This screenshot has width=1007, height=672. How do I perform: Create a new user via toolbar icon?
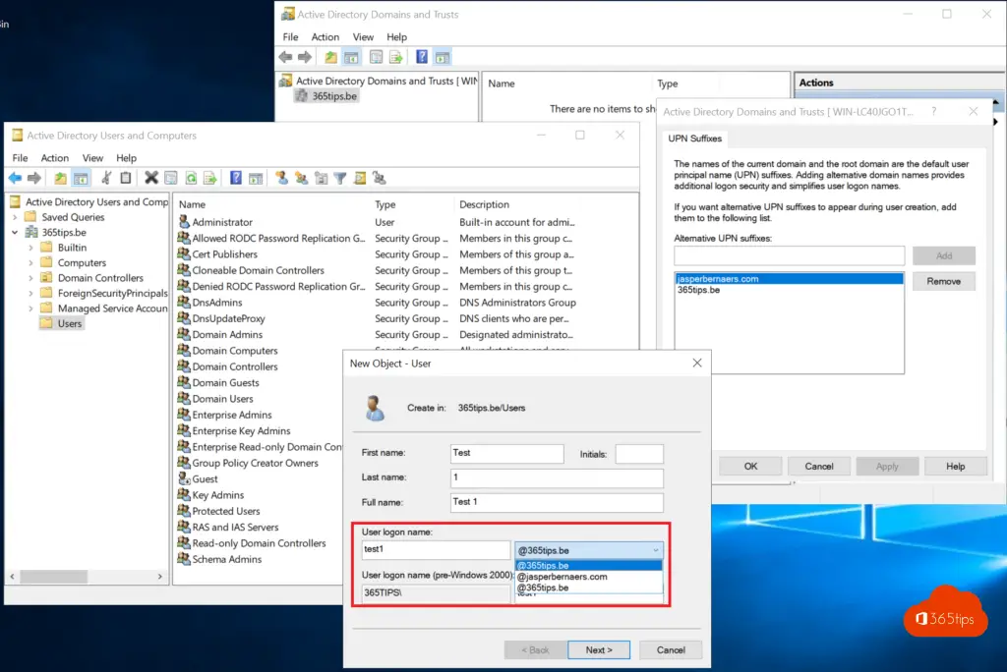281,178
